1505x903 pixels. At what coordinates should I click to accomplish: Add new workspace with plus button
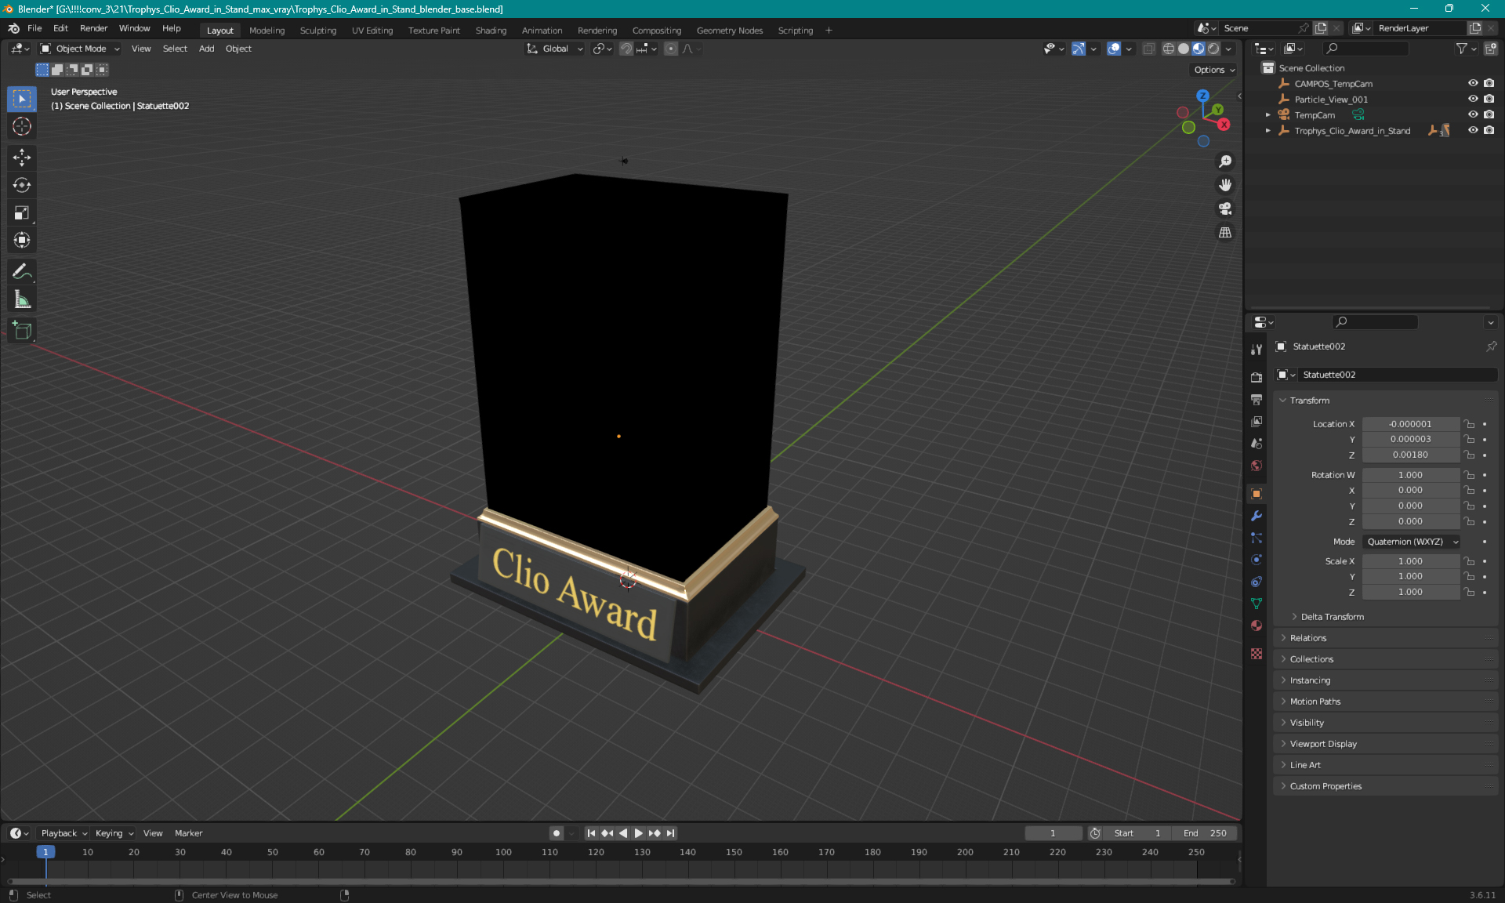point(829,31)
